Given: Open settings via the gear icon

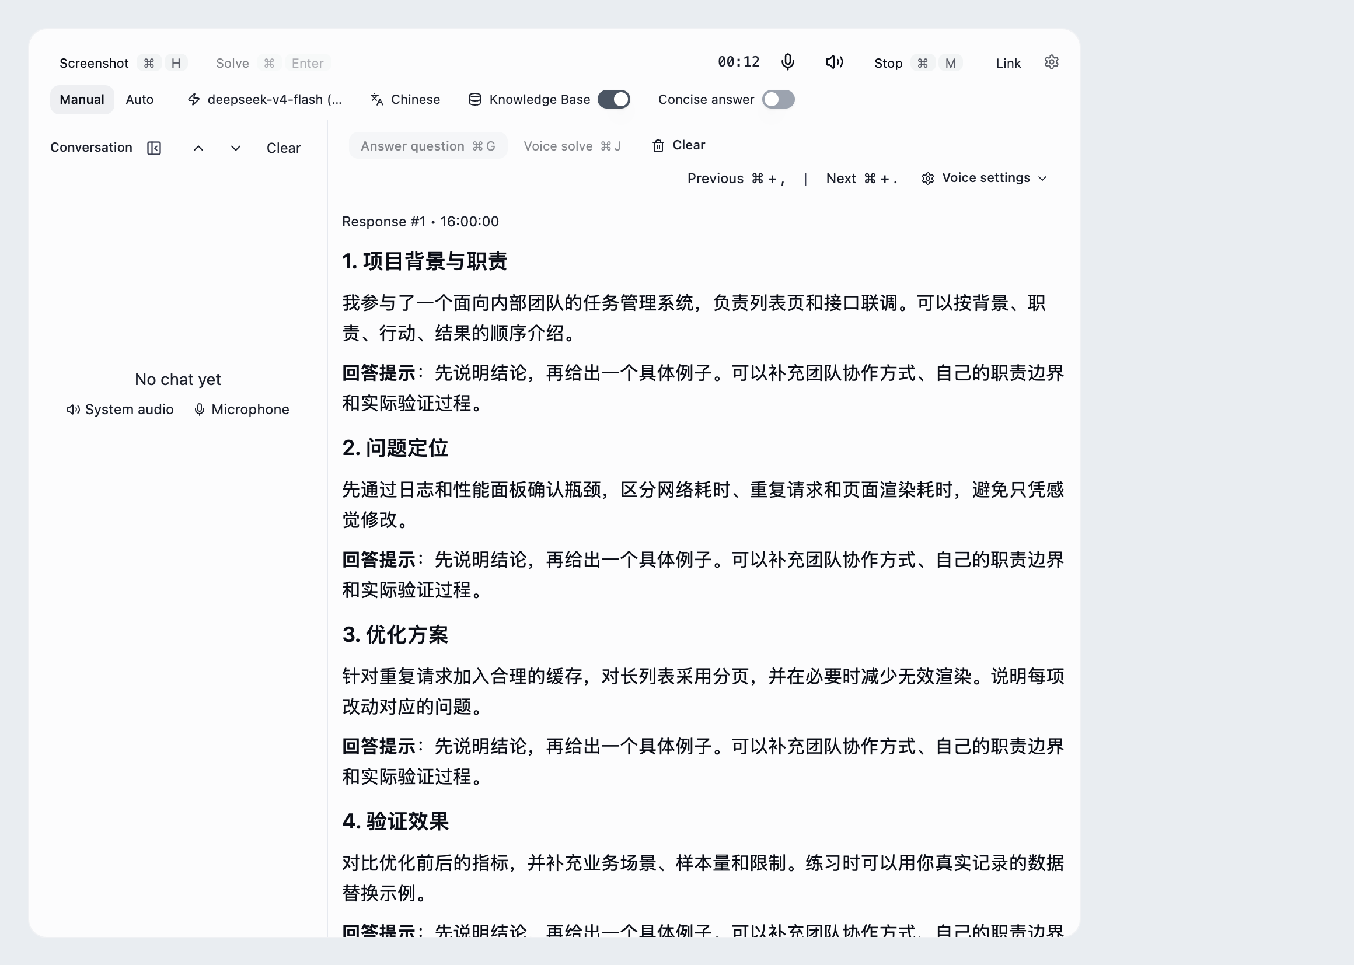Looking at the screenshot, I should point(1051,62).
